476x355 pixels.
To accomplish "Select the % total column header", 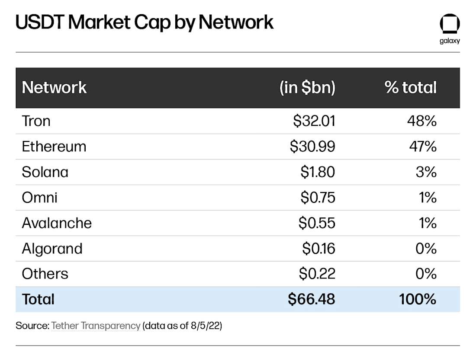I will pos(410,87).
